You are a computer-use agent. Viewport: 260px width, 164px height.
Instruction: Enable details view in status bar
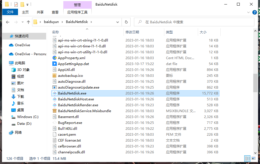247,158
